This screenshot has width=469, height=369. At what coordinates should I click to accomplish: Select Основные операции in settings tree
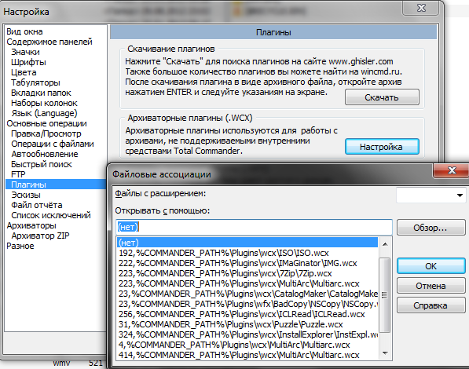(46, 123)
